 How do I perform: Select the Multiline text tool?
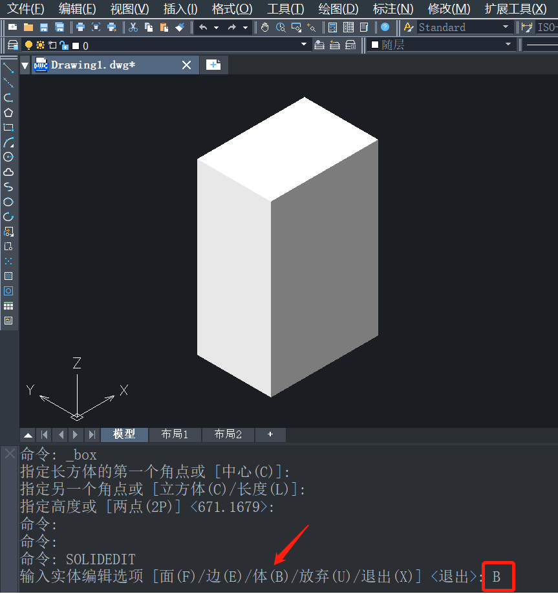[8, 321]
